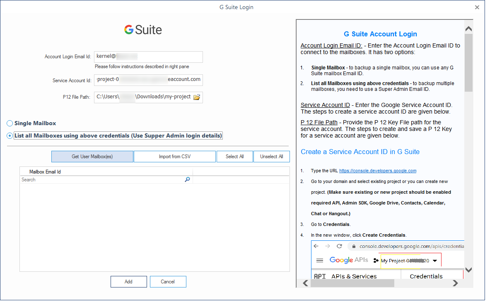Click the underlined 'Account Login Email ID:' text
Screen dimensions: 497x304
[331, 45]
